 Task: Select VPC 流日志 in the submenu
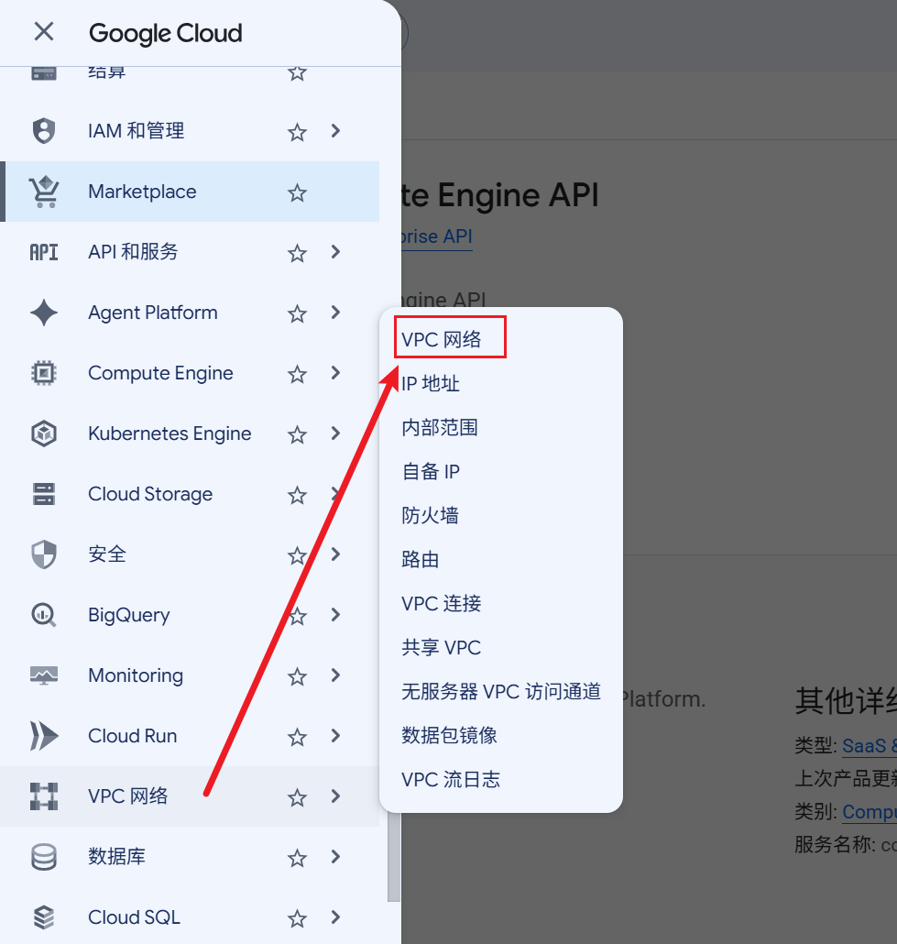click(451, 779)
